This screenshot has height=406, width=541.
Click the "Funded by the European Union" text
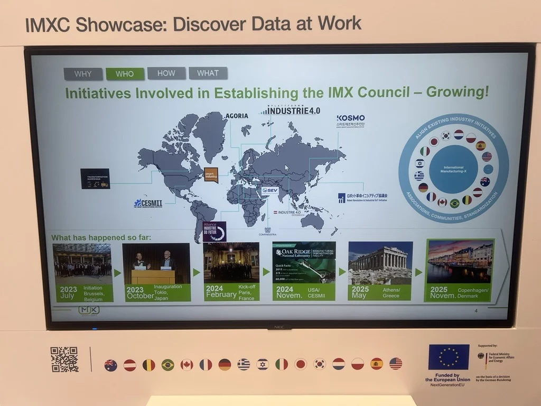[x=447, y=377]
